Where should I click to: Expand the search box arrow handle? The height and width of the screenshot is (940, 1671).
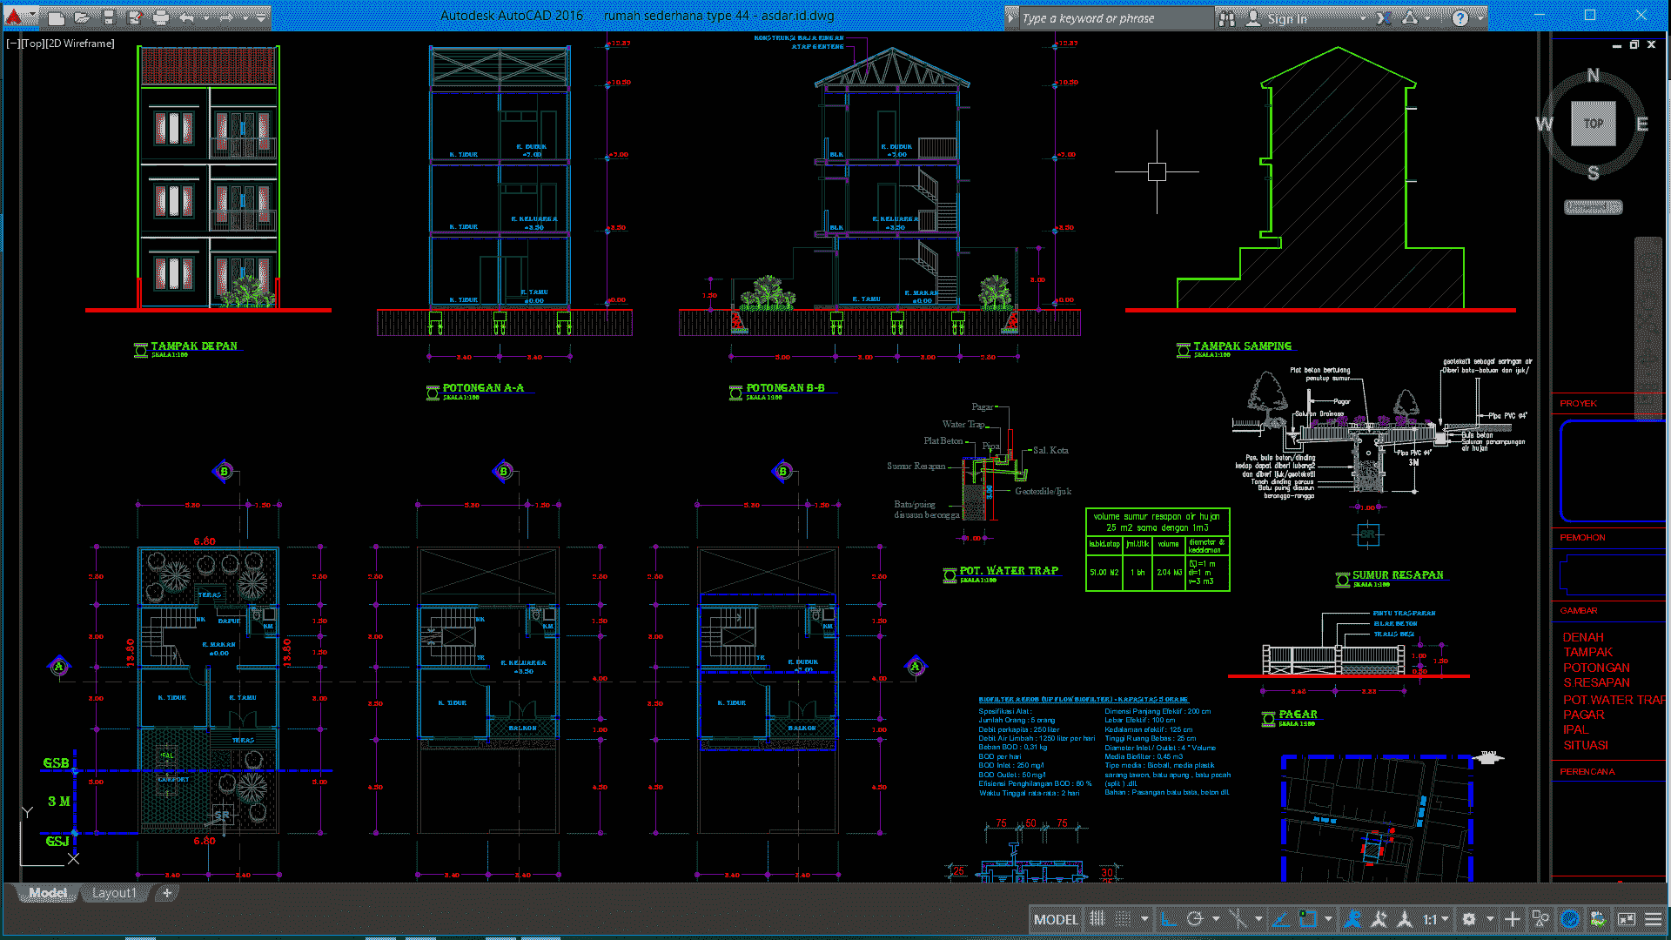coord(1010,17)
